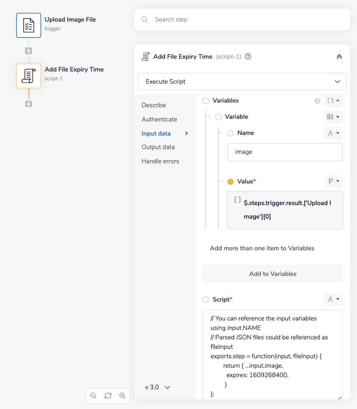Collapse the step panel with the chevron icon
The height and width of the screenshot is (409, 357).
(339, 56)
